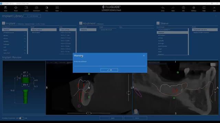Viewport: 220px width, 123px height.
Task: Click the Exit icon in the toolbar
Action: (x=214, y=8)
